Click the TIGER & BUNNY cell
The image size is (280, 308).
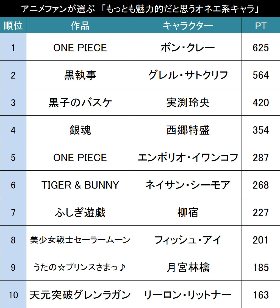point(80,184)
